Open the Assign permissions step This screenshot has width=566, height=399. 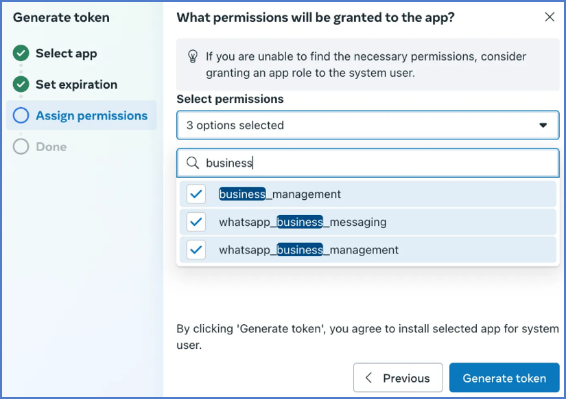pos(91,115)
